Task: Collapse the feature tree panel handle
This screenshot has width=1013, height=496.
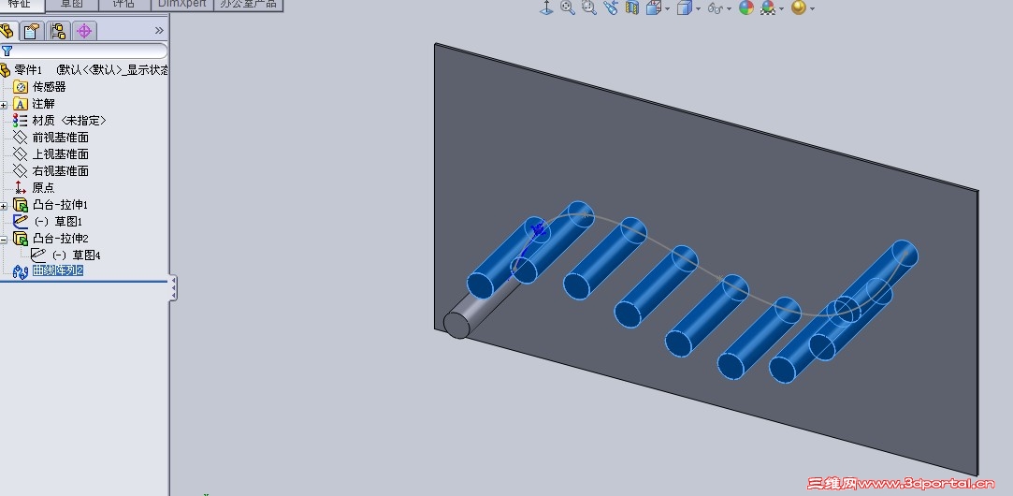Action: [x=173, y=287]
